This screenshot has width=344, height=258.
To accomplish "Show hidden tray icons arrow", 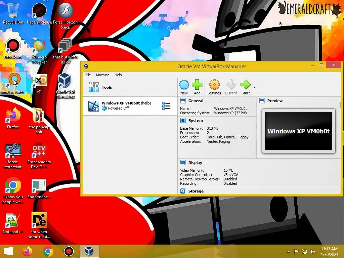I will click(x=288, y=252).
